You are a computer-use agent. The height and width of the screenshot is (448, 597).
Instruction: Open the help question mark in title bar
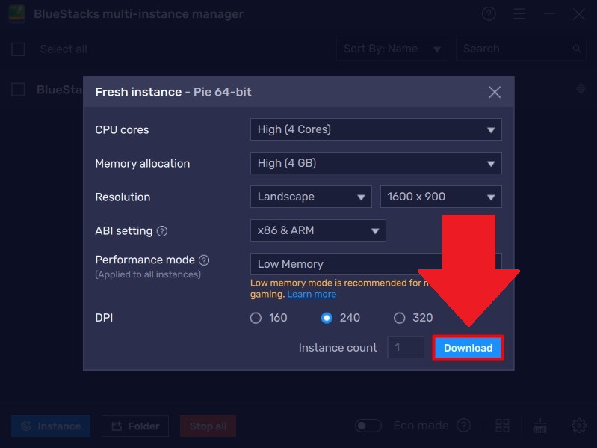489,14
